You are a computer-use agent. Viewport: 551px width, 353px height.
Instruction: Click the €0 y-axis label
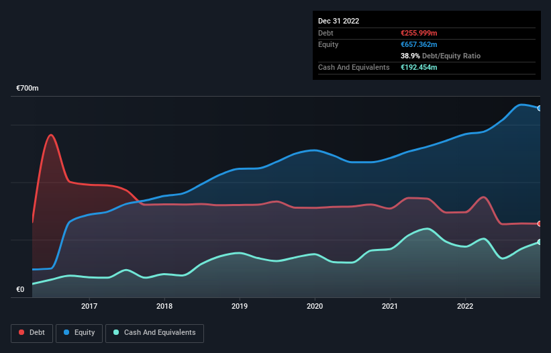click(x=20, y=289)
